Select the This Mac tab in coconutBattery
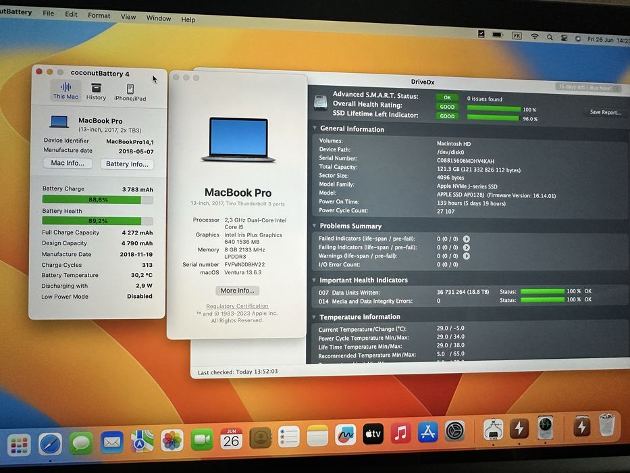 coord(65,90)
